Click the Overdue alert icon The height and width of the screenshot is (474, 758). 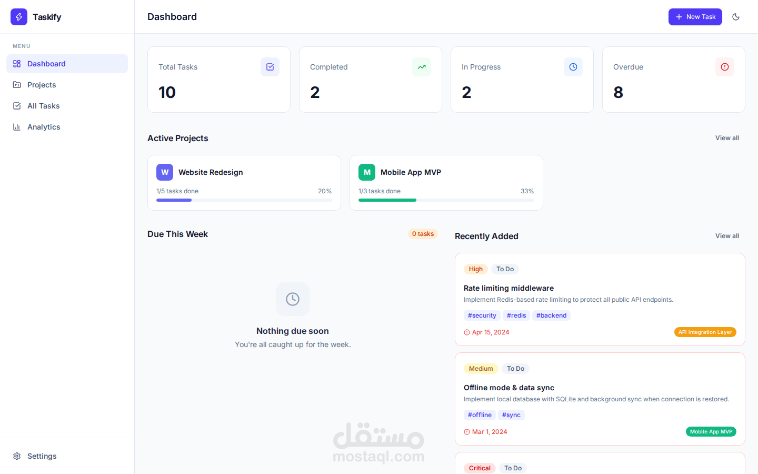point(725,67)
